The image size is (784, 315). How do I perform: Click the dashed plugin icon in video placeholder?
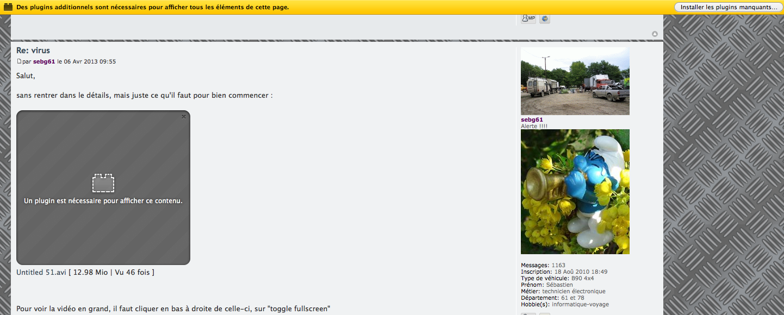point(103,183)
